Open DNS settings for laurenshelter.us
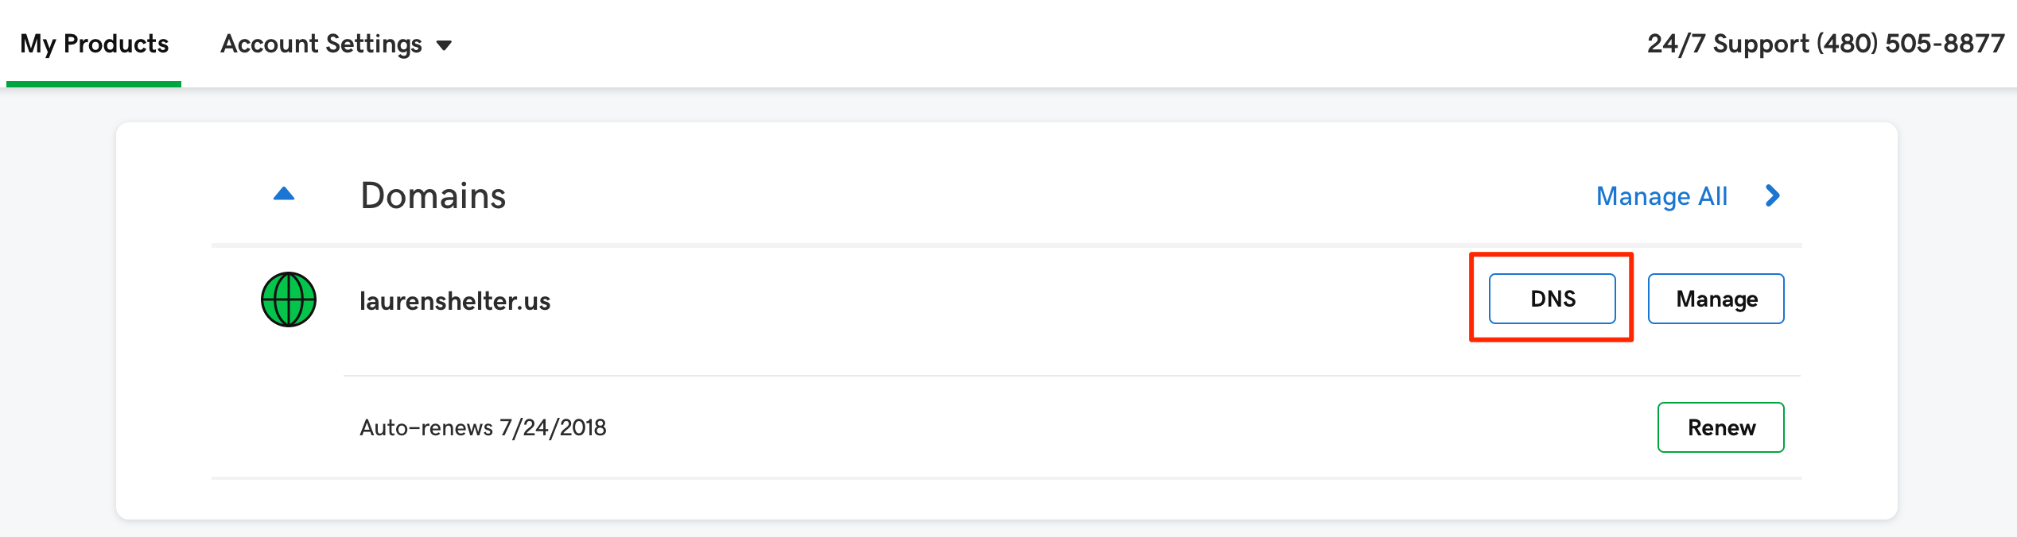 (1552, 299)
